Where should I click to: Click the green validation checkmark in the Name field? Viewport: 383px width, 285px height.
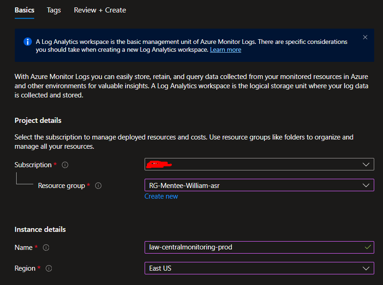pos(367,247)
